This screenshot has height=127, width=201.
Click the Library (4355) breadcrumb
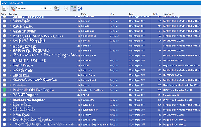click(16, 3)
